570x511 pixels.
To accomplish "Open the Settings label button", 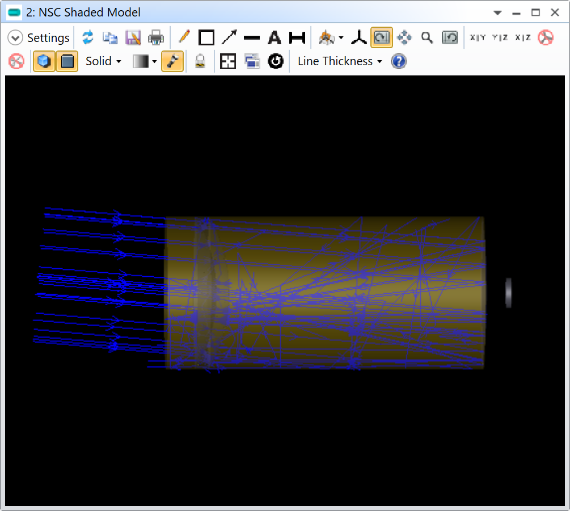I will coord(48,38).
